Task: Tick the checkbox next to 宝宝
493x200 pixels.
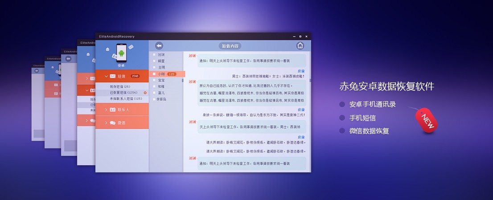Action: pos(154,80)
